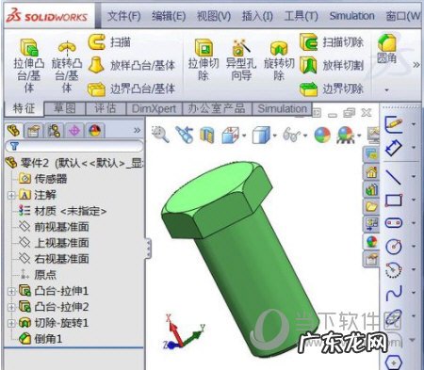Screen dimensions: 424x370
Task: Click the Previous View icon
Action: click(185, 135)
